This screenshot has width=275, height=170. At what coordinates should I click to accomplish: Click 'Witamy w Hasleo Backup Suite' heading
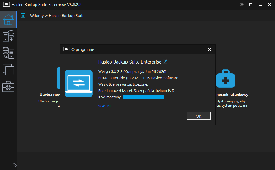coord(57,16)
